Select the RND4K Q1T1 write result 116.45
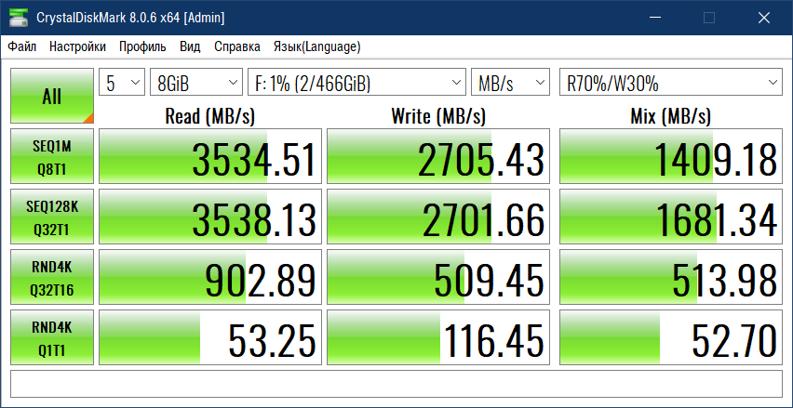793x408 pixels. point(438,337)
